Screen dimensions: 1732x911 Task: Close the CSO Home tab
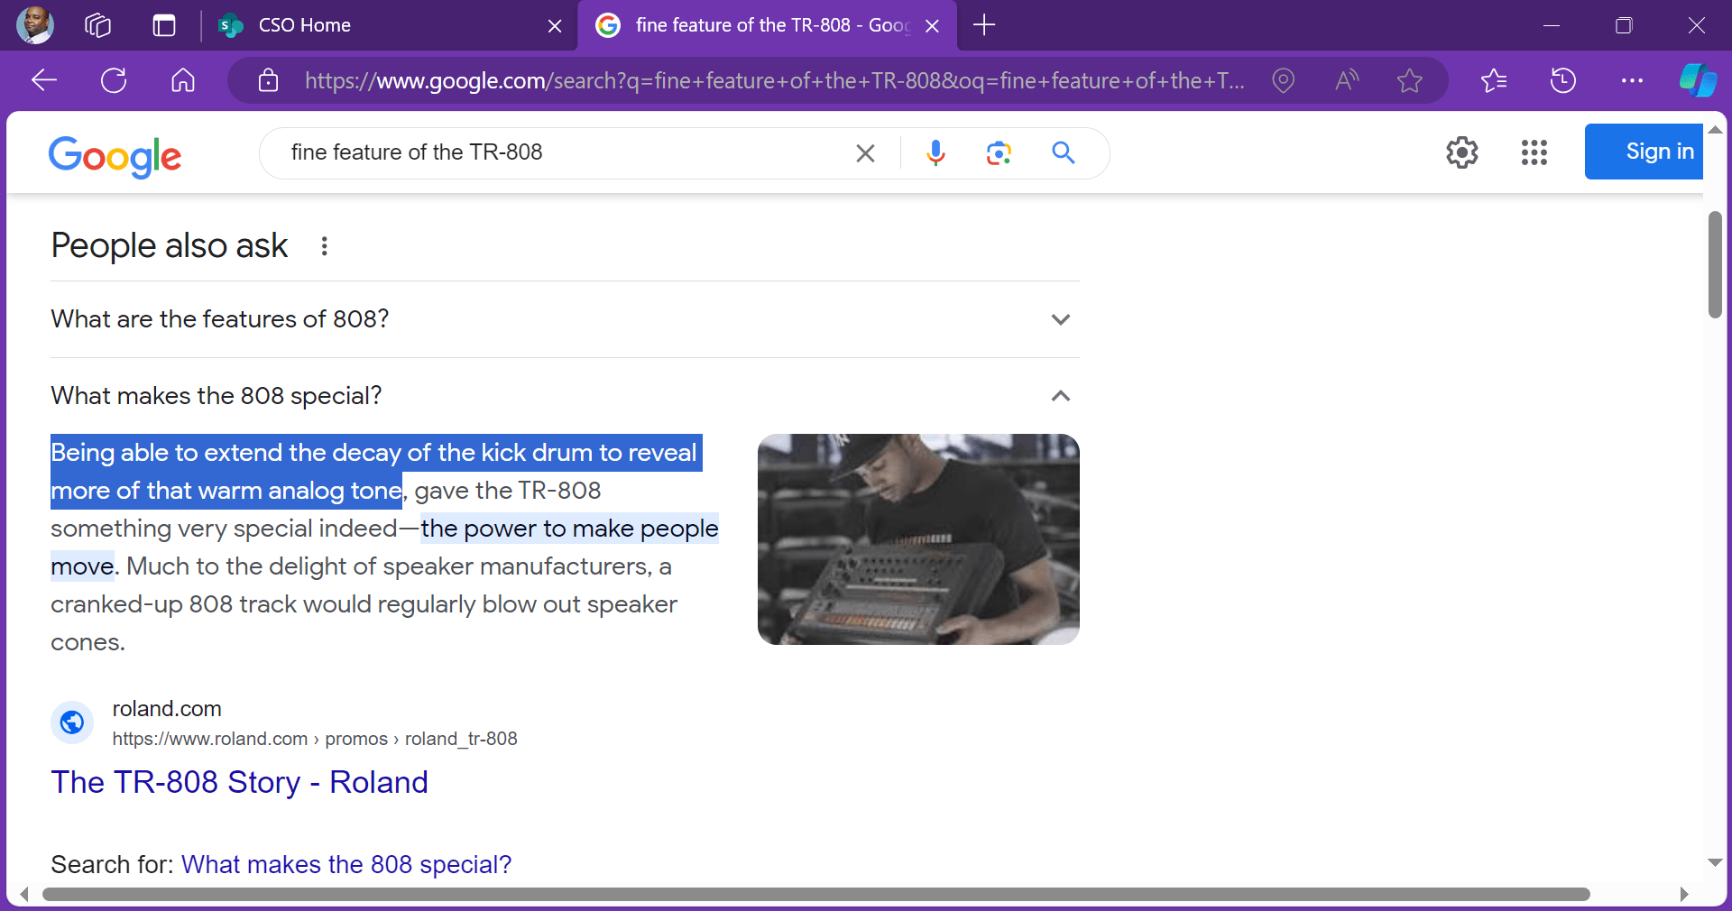[x=555, y=26]
